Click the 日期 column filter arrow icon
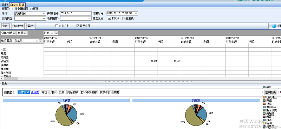This screenshot has height=129, width=281. (x=56, y=33)
